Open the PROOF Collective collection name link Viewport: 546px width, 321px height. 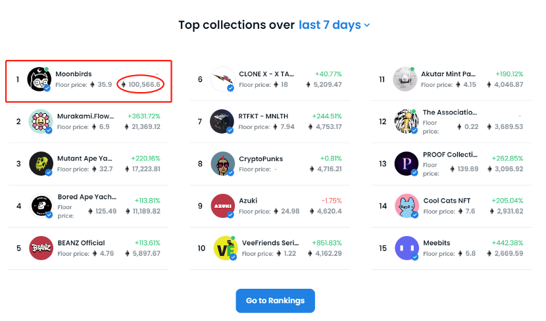click(x=449, y=155)
